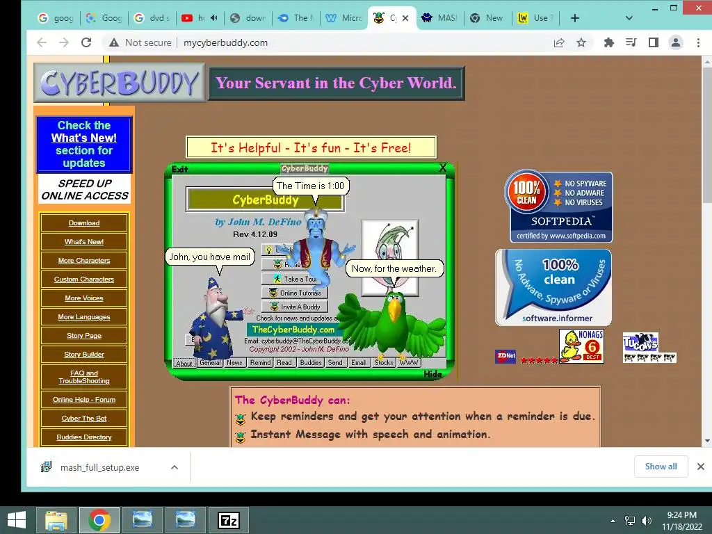Open the 7-Zip taskbar icon

click(228, 520)
